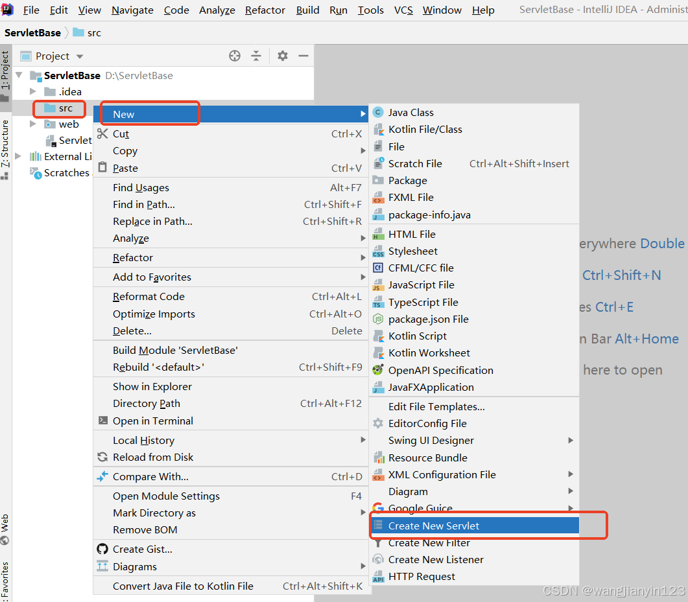The image size is (688, 602).
Task: Open the Project view dropdown arrow
Action: click(79, 56)
